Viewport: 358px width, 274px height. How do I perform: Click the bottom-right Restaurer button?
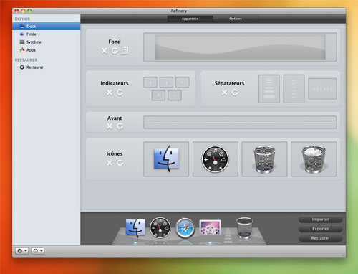click(x=320, y=238)
